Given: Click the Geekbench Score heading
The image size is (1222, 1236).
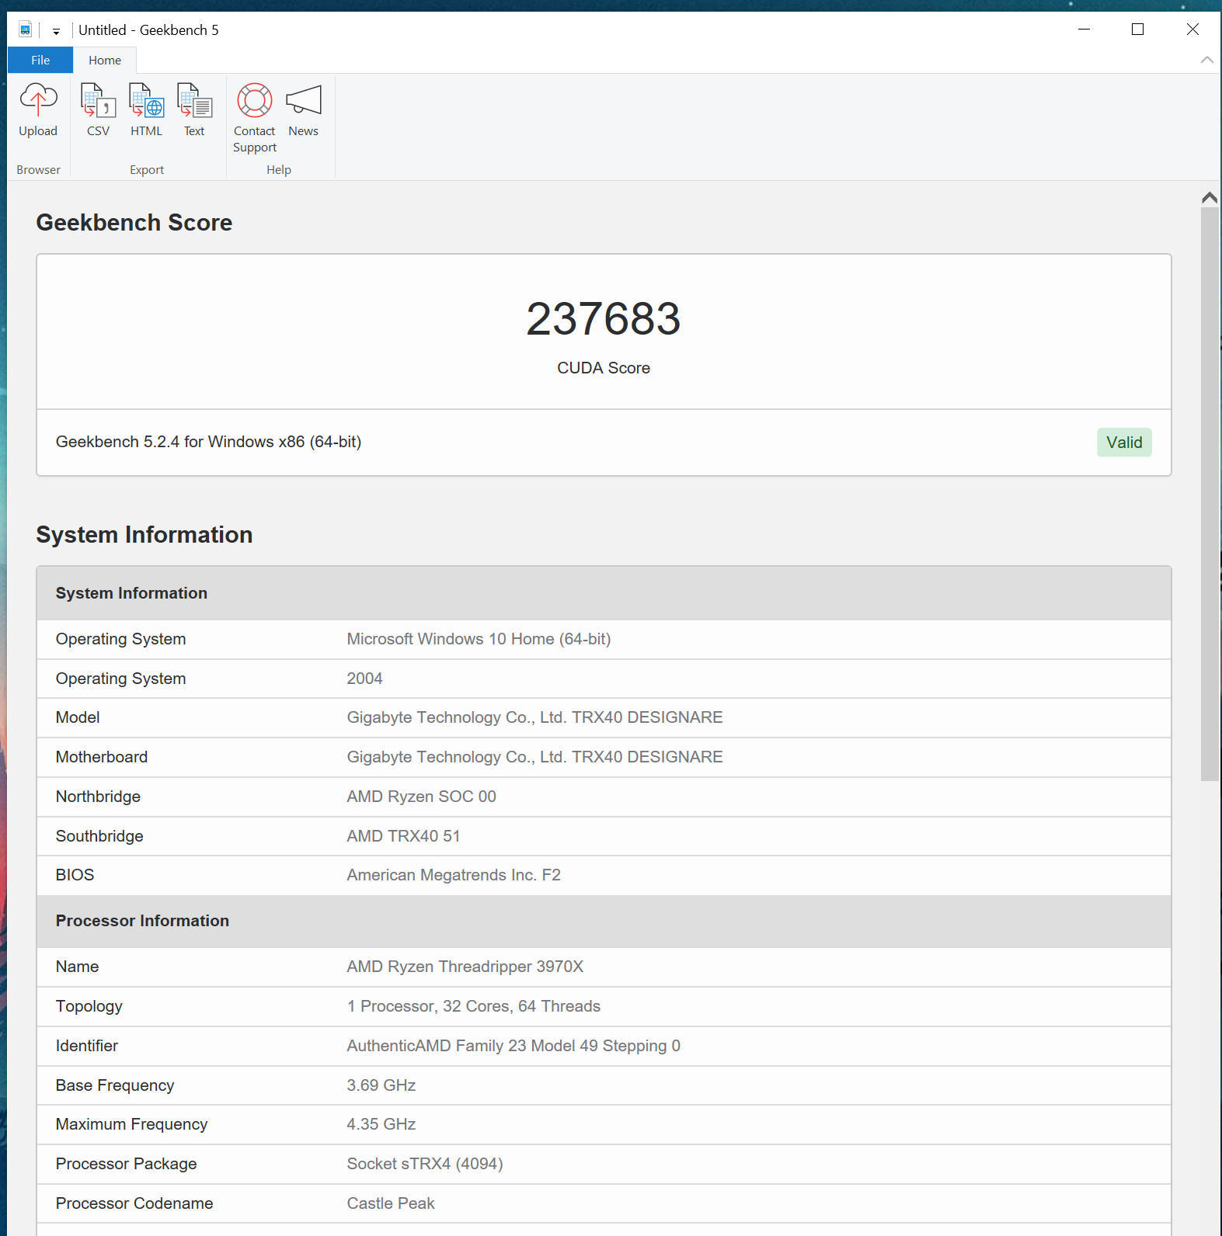Looking at the screenshot, I should click(134, 223).
